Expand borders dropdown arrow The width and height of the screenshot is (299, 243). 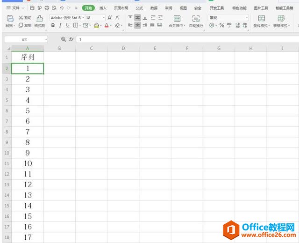pyautogui.click(x=80, y=25)
